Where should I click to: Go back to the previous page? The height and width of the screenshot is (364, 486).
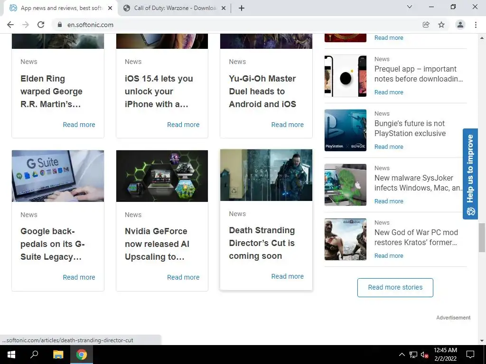[x=10, y=25]
